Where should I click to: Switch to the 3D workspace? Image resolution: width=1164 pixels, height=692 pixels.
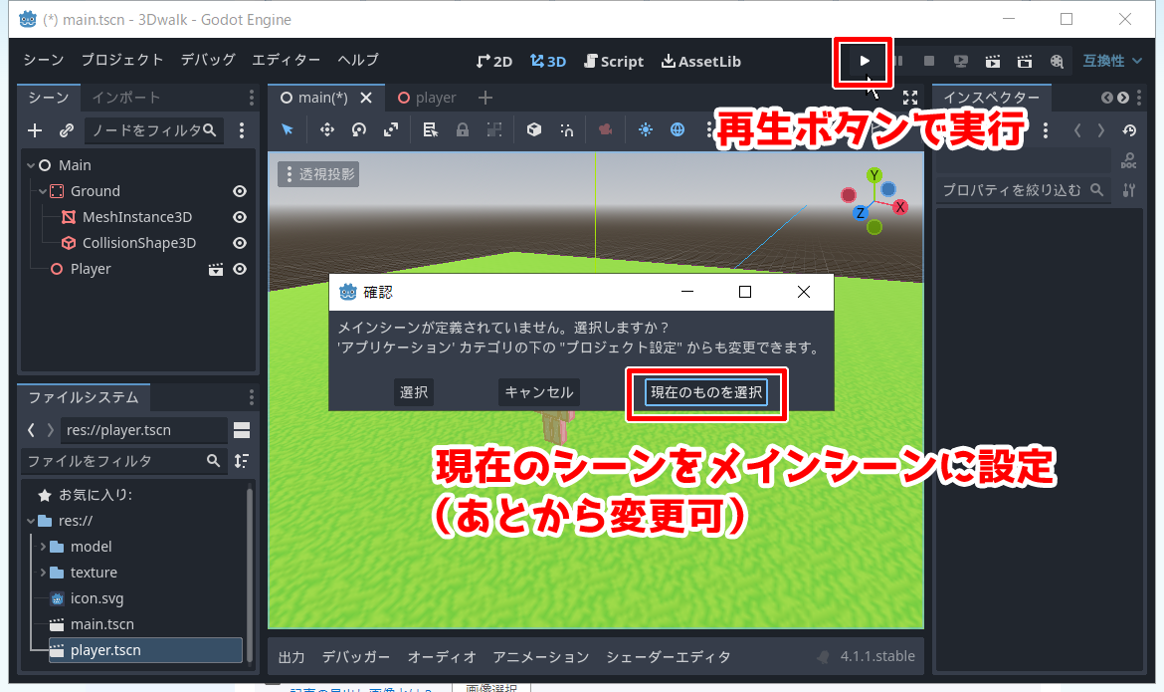(x=548, y=61)
